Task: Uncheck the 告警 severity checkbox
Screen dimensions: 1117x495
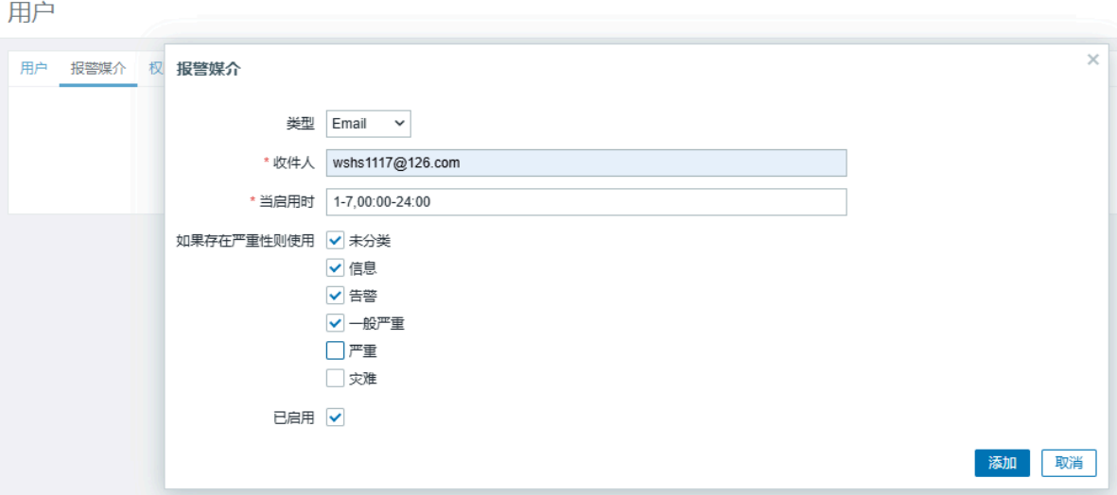Action: click(335, 296)
